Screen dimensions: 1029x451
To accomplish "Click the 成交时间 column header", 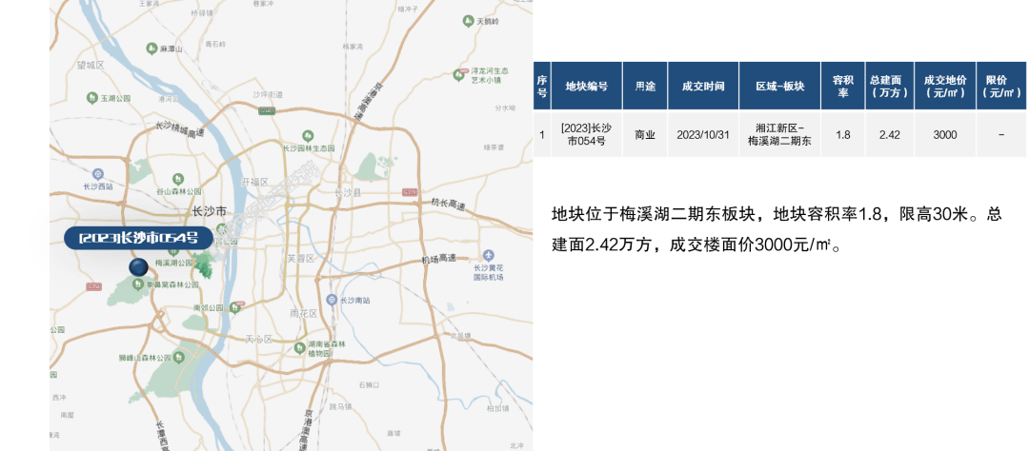I will [x=702, y=86].
